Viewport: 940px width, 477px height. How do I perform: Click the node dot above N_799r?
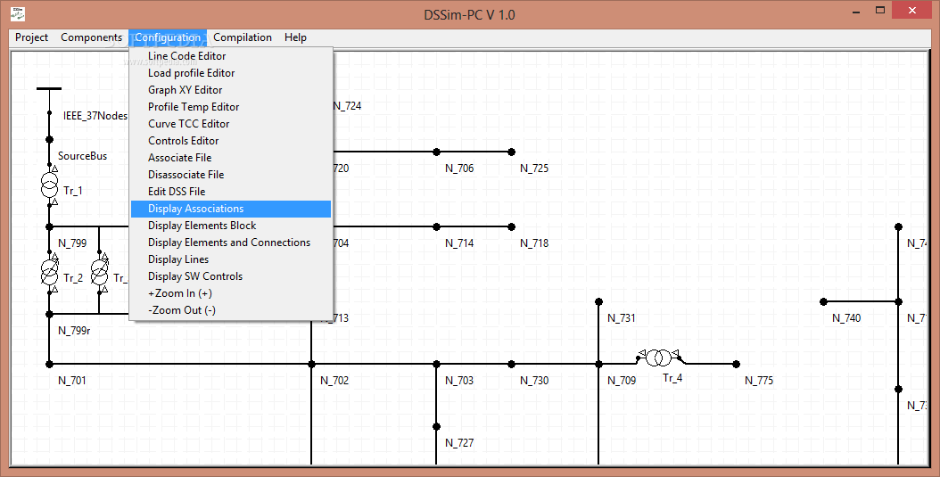click(49, 314)
